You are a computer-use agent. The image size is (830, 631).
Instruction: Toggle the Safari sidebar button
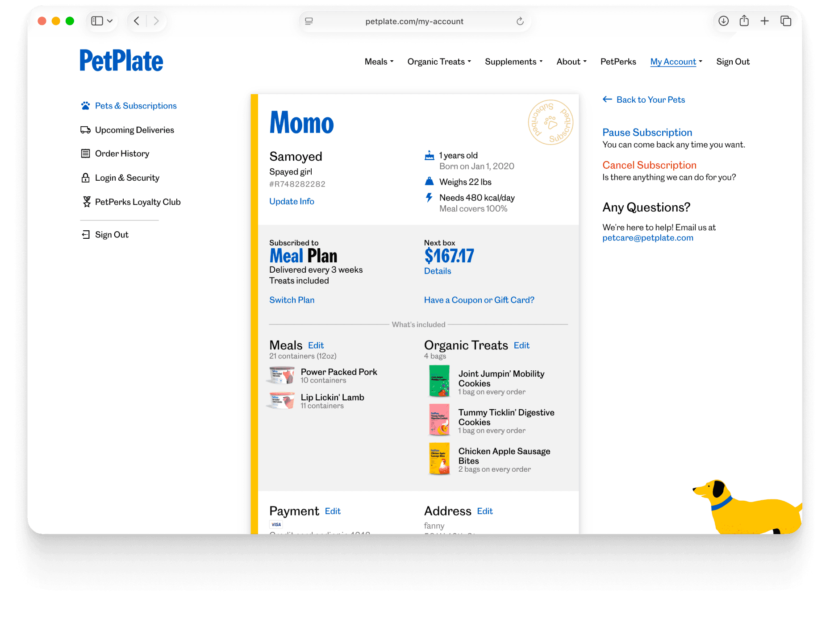(97, 21)
